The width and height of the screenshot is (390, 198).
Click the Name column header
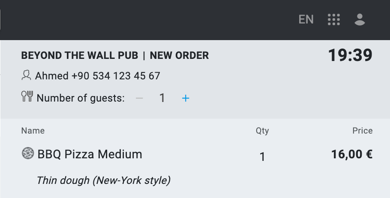click(33, 131)
